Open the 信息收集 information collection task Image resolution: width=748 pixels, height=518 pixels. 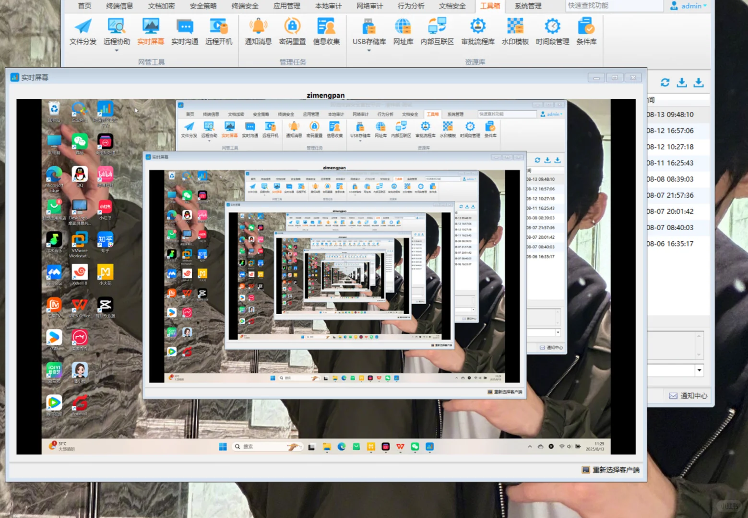pyautogui.click(x=326, y=32)
